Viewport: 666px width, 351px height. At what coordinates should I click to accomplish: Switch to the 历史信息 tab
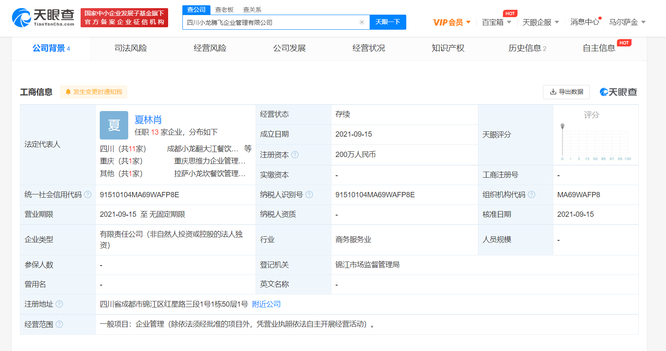click(527, 48)
